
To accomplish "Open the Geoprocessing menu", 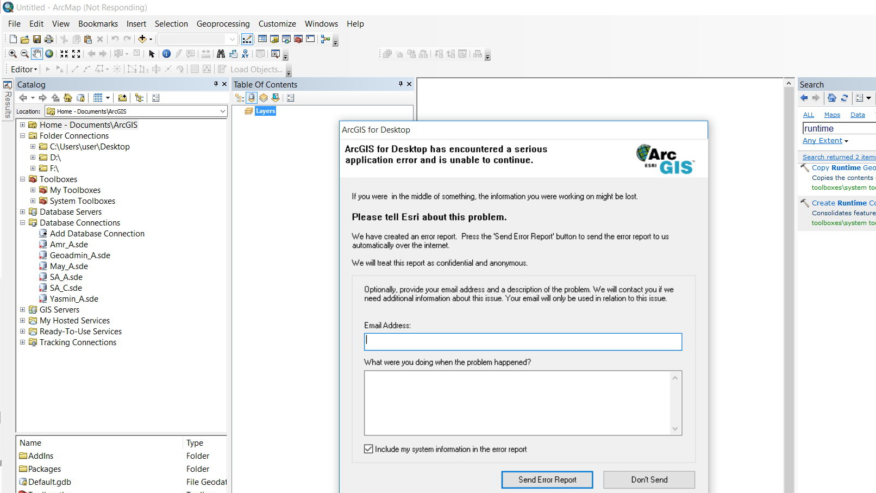I will [x=223, y=24].
